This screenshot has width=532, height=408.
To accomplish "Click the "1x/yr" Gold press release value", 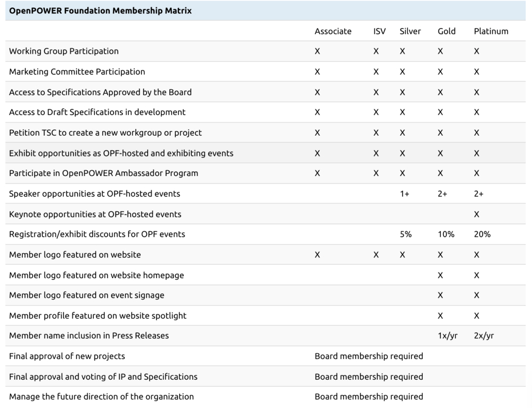I will coord(447,336).
